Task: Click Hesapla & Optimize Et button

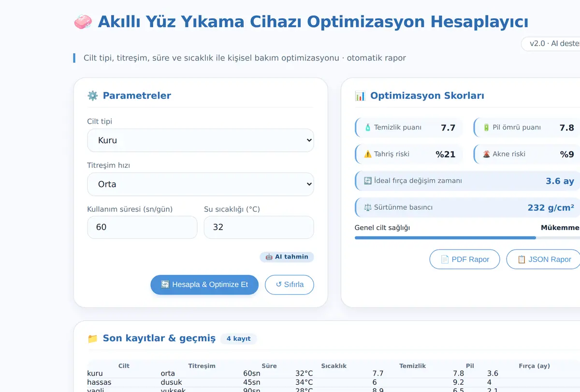Action: pyautogui.click(x=204, y=285)
